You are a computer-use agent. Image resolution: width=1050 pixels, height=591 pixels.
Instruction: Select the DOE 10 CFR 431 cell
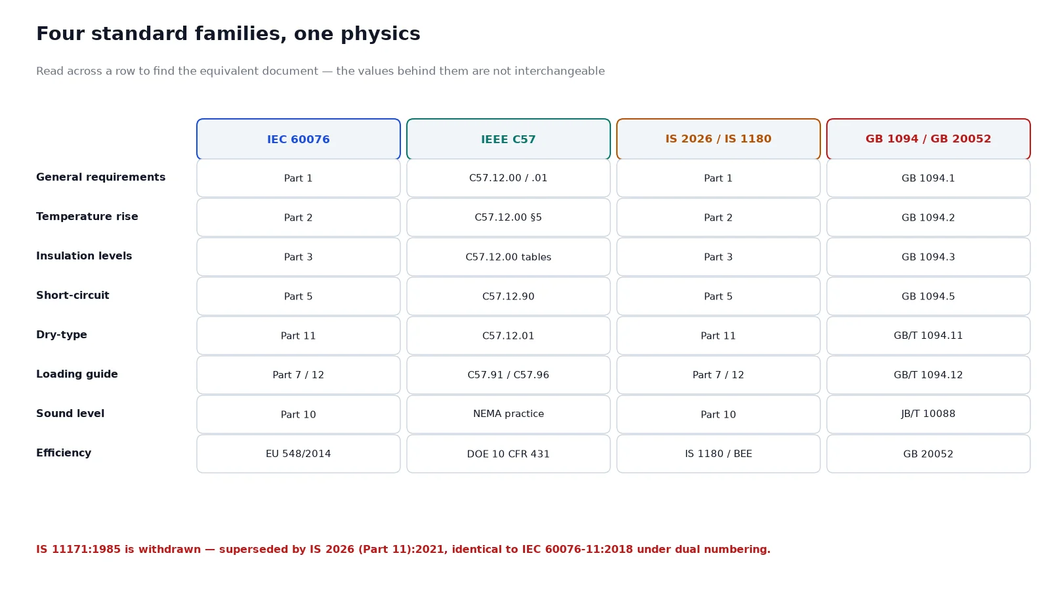pos(509,454)
